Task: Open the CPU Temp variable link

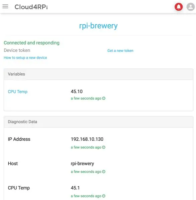Action: pyautogui.click(x=18, y=92)
